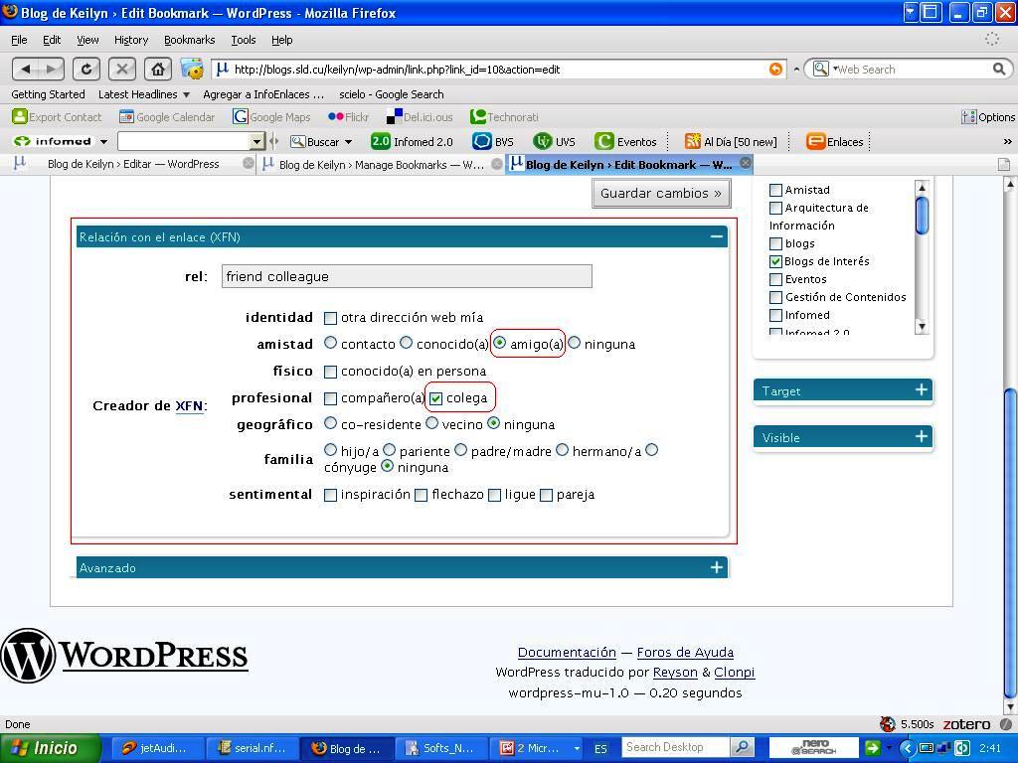The image size is (1018, 763).
Task: Collapse the Relación con el enlace panel
Action: (716, 236)
